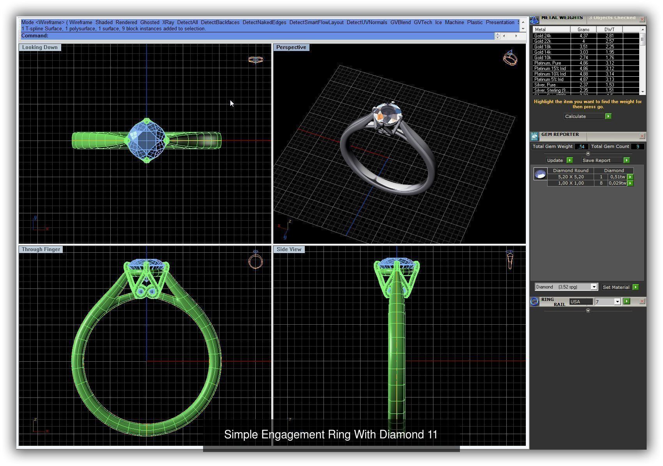This screenshot has height=466, width=663.
Task: Click the Total Gem Count value field
Action: pos(638,147)
